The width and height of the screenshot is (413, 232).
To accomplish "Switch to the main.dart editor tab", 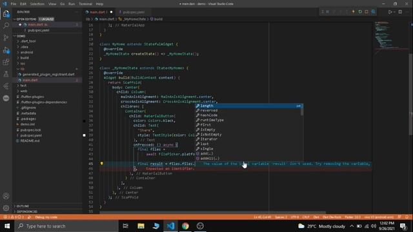I will coord(99,12).
